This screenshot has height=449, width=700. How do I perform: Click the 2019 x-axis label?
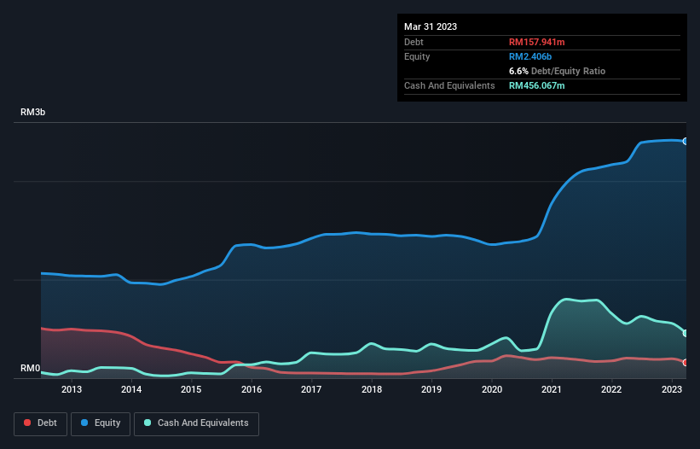click(x=431, y=389)
